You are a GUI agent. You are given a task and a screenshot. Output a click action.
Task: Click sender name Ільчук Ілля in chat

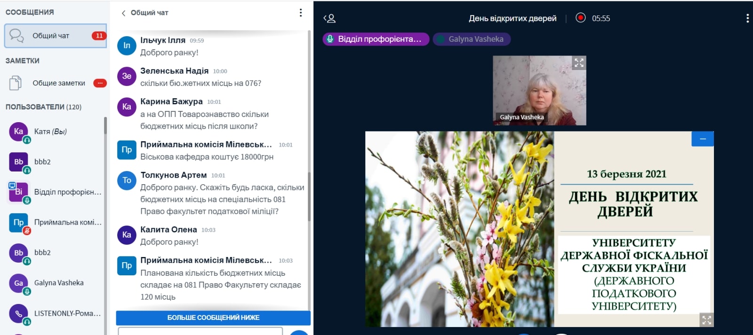163,40
